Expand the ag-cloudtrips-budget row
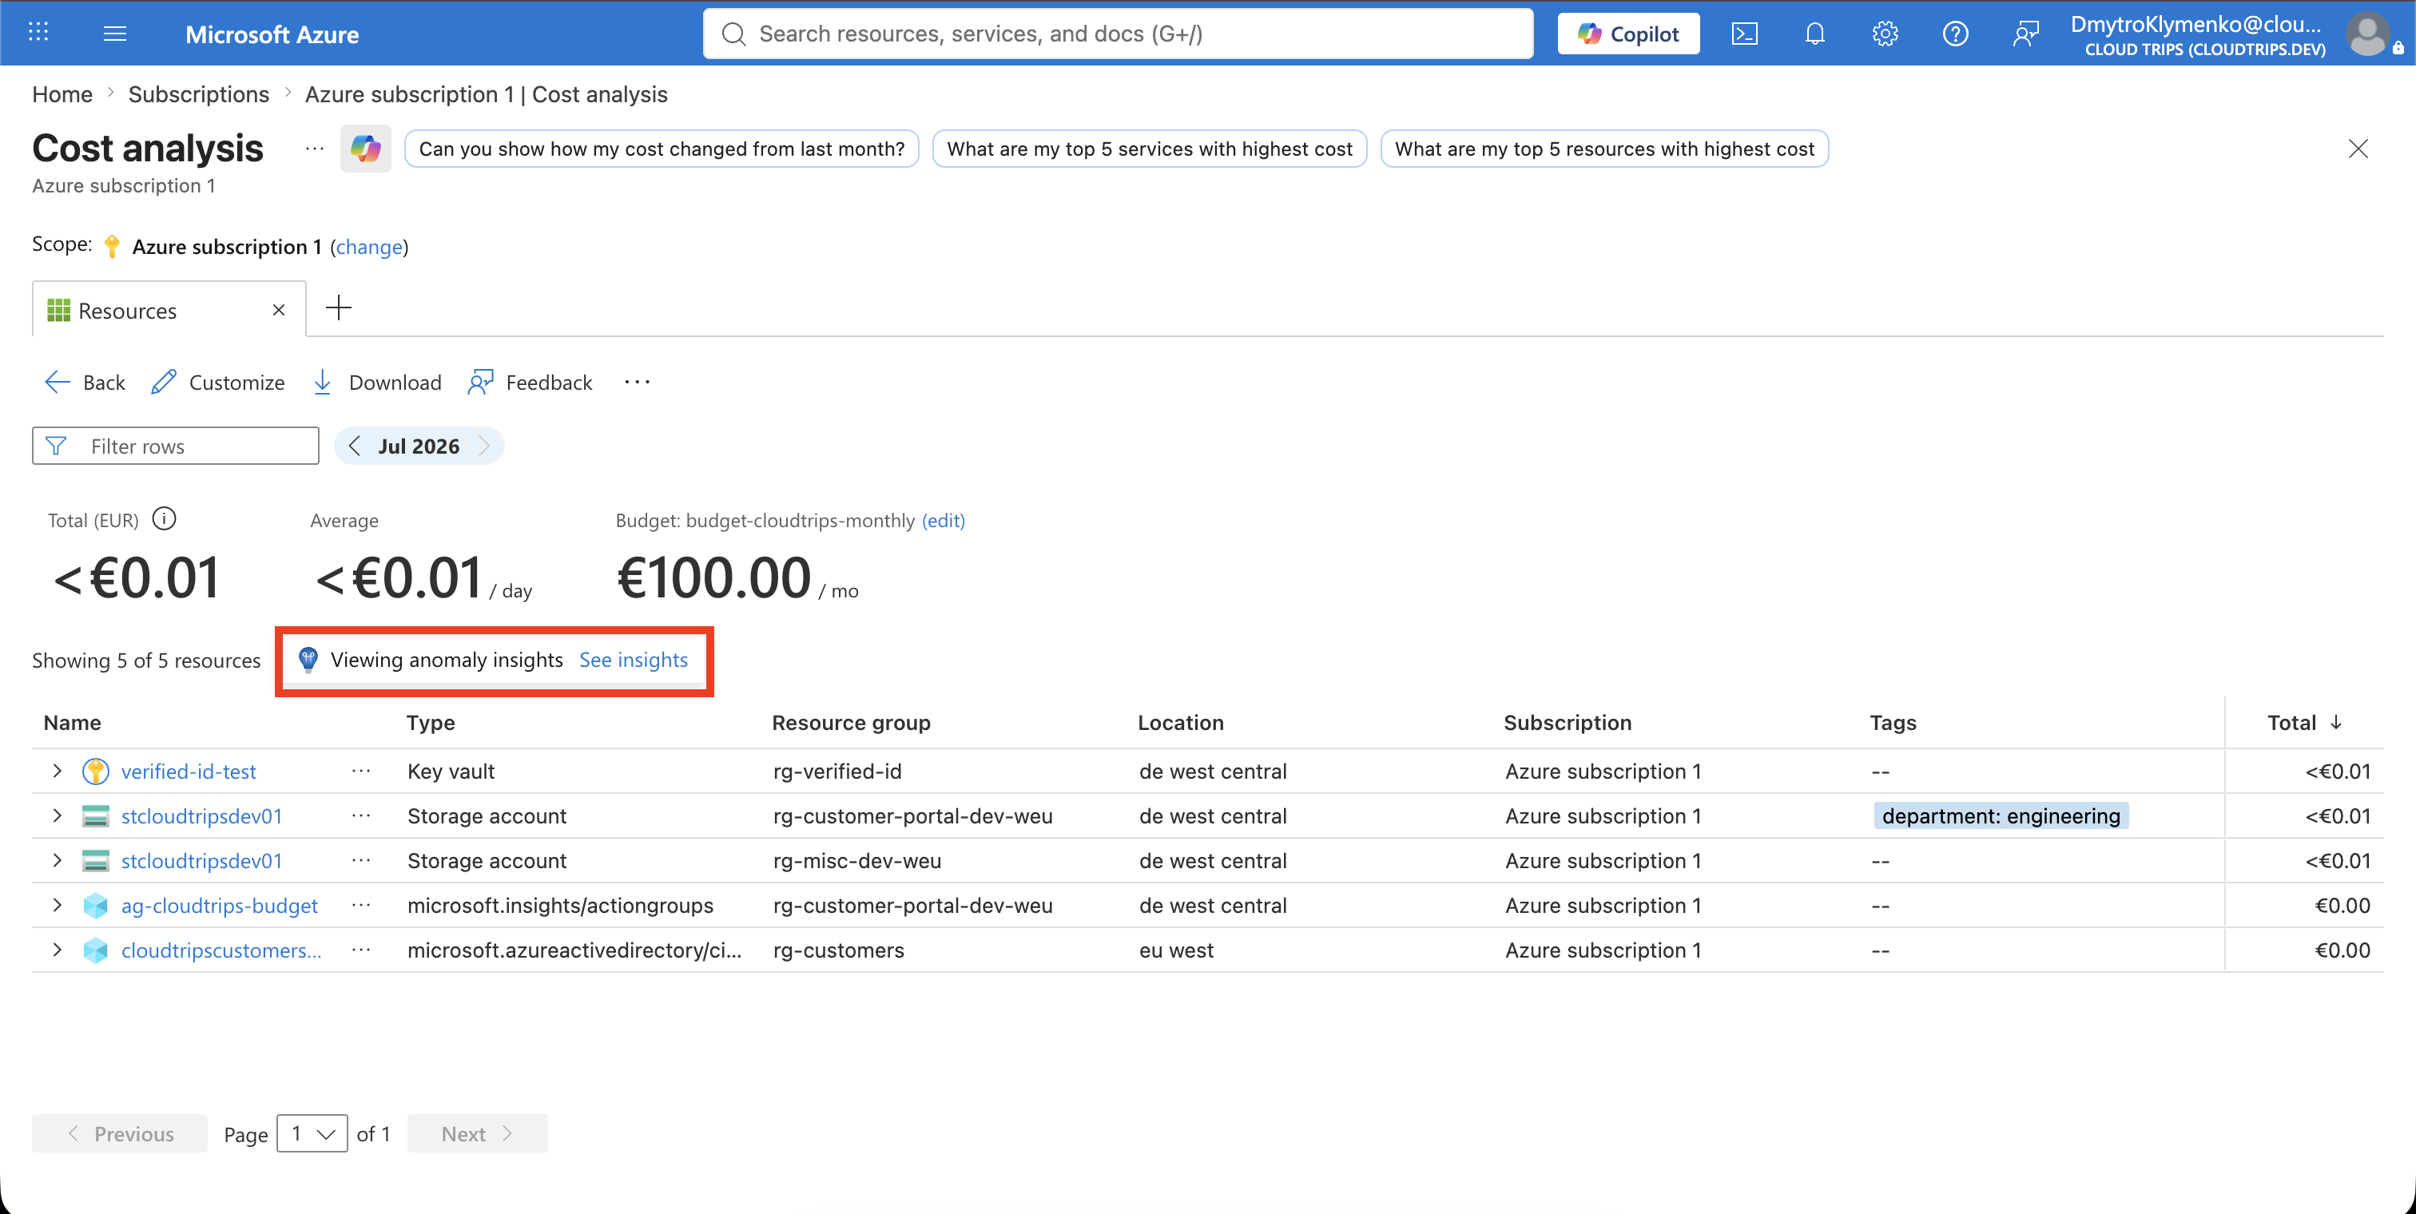2416x1214 pixels. [x=58, y=905]
